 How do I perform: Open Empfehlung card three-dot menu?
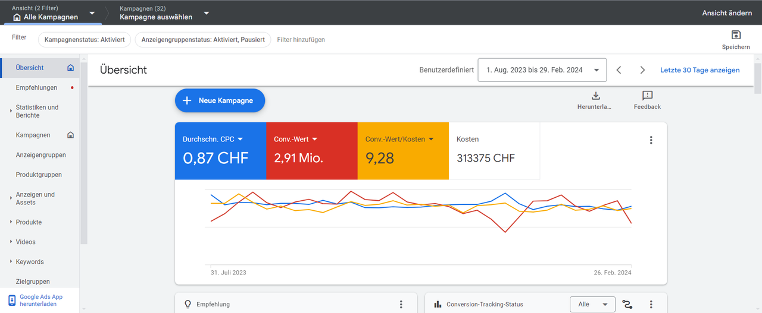click(x=401, y=304)
